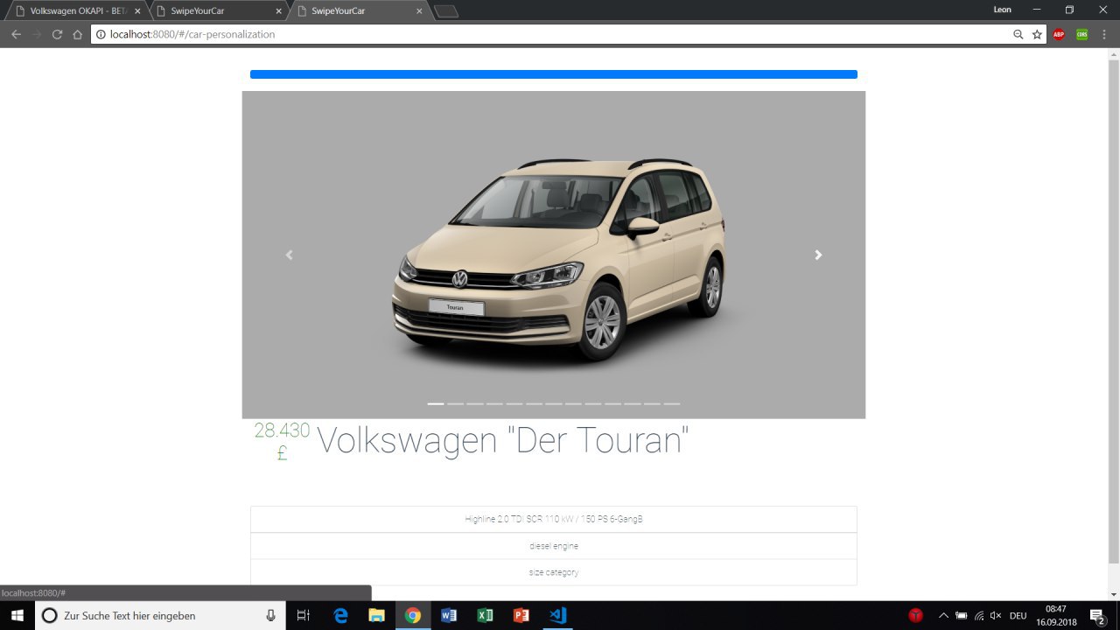Screen dimensions: 1120x630
Task: View site information icon before localhost URL
Action: [101, 34]
